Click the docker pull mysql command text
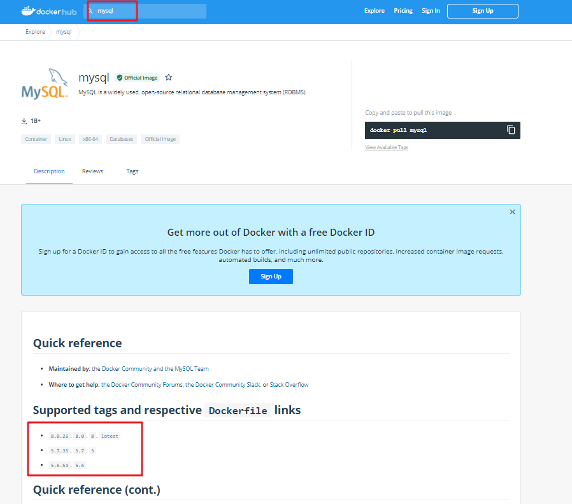 (x=398, y=130)
